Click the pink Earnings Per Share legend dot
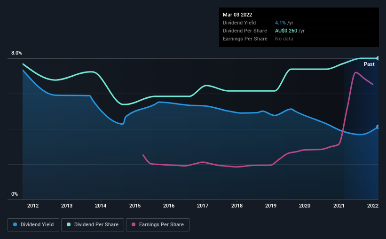Screen dimensions: 386x239 [x=134, y=224]
